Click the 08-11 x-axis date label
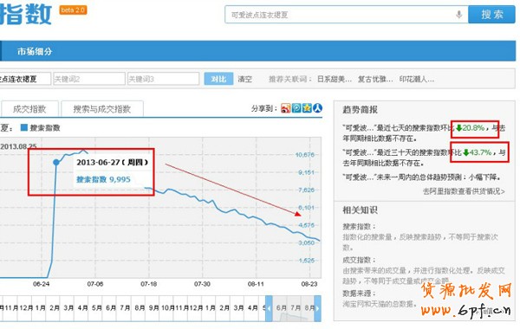Image resolution: width=520 pixels, height=329 pixels. (x=256, y=284)
